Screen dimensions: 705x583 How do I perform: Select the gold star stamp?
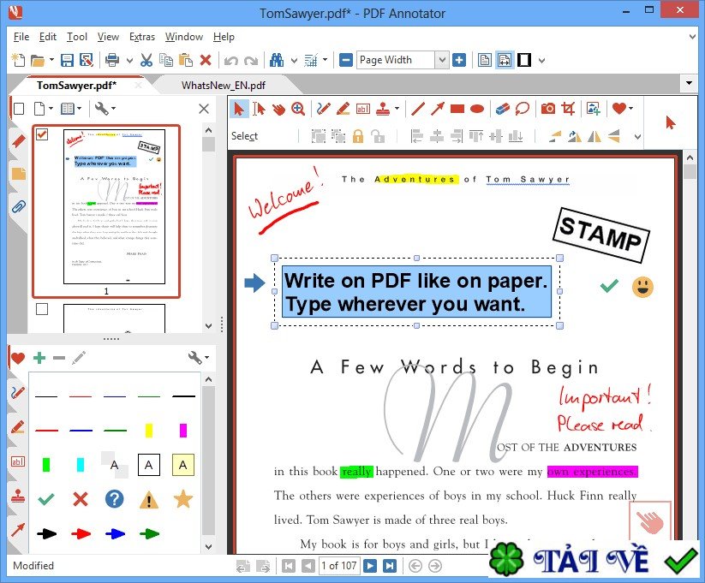[183, 499]
